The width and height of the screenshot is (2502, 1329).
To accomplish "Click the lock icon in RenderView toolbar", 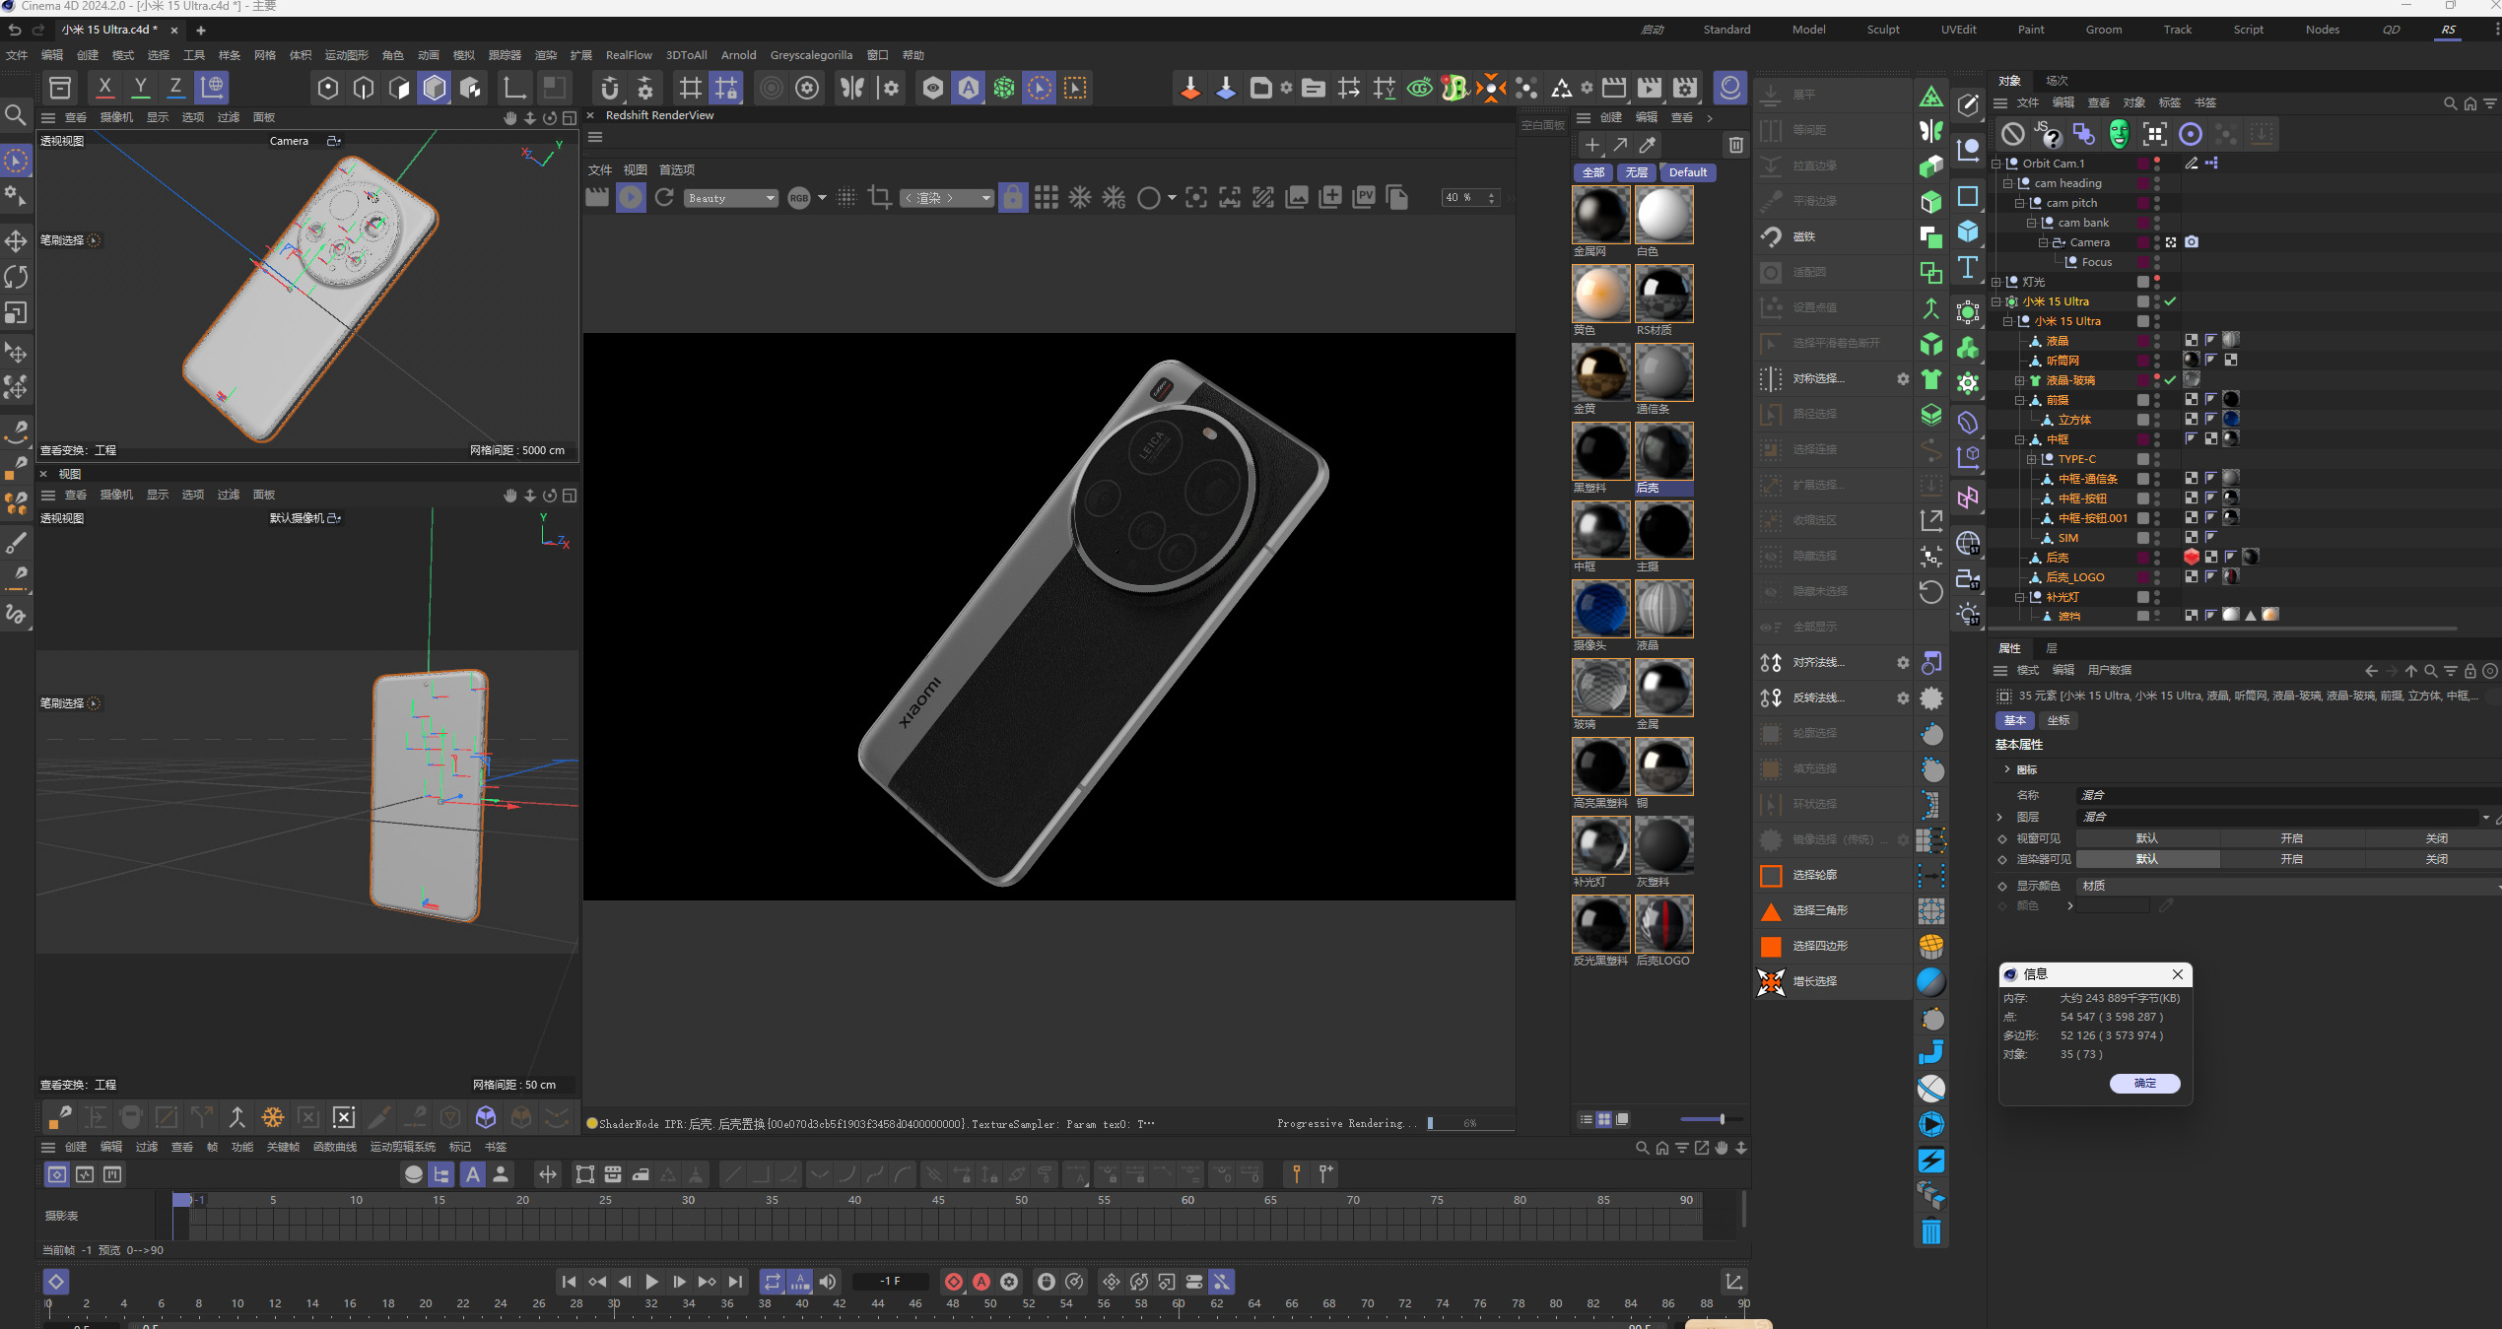I will coord(1013,198).
